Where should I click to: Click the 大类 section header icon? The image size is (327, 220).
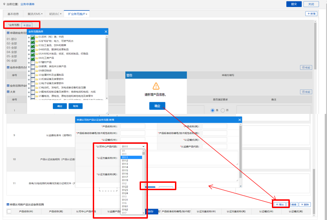click(x=8, y=92)
